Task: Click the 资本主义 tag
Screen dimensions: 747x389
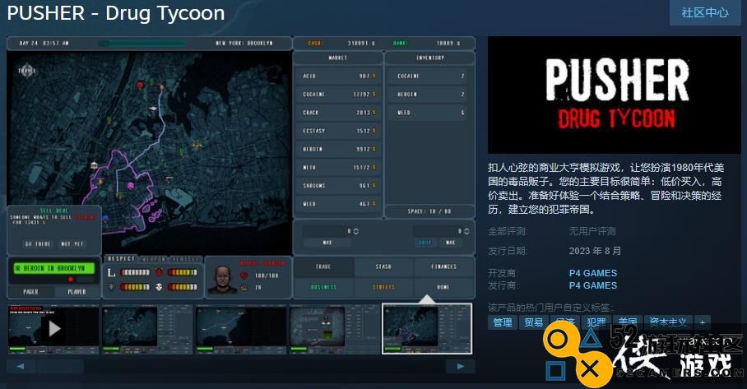Action: click(668, 322)
